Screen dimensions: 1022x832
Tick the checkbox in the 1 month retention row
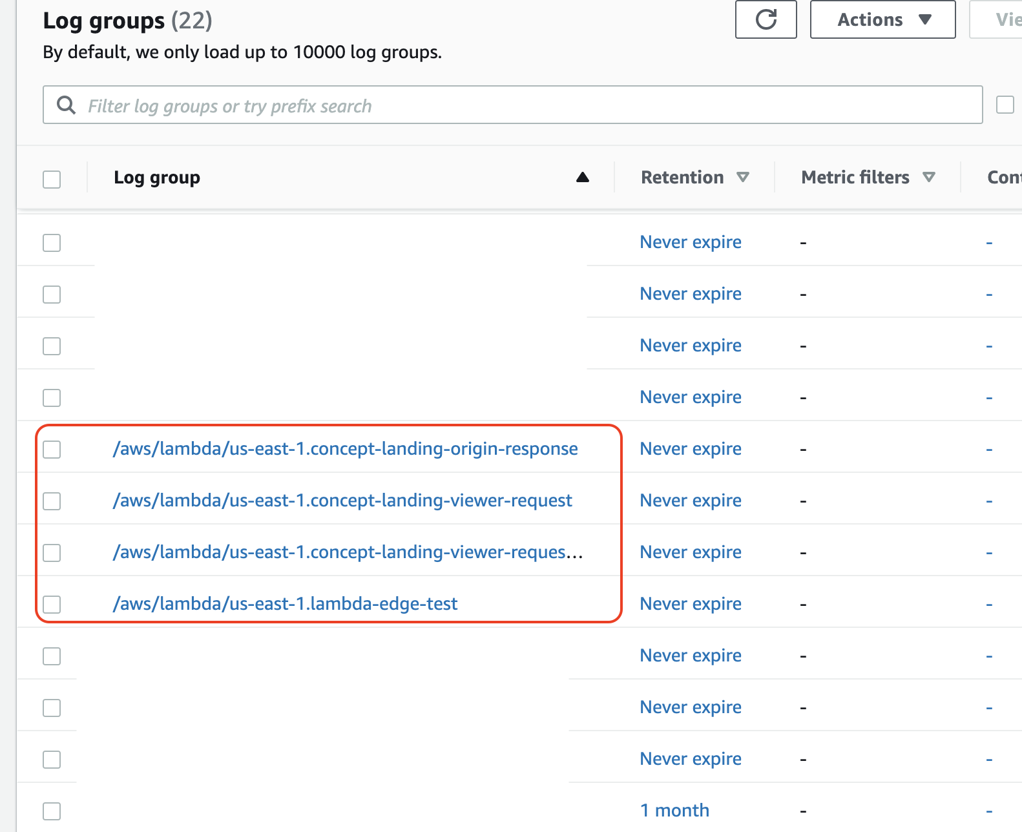pos(52,811)
